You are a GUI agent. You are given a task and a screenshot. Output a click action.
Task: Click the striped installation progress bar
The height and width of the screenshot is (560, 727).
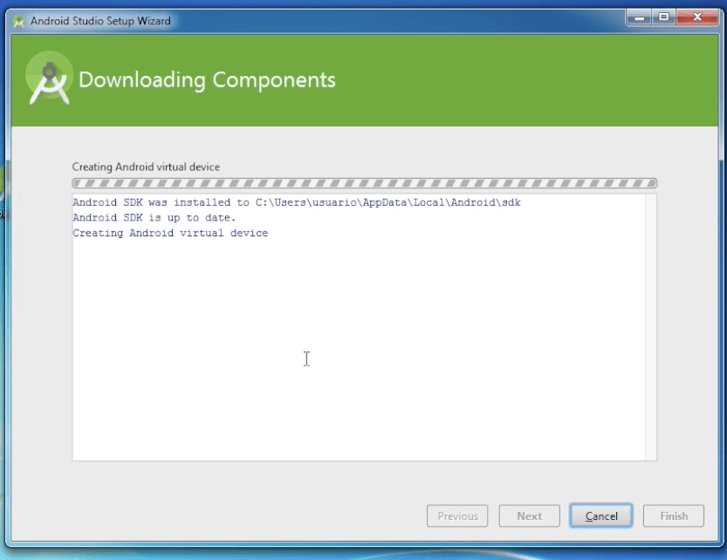[364, 183]
